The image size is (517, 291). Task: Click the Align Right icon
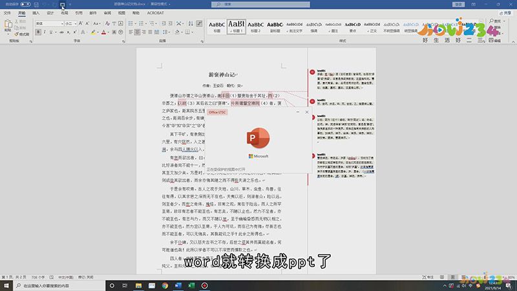tap(143, 32)
